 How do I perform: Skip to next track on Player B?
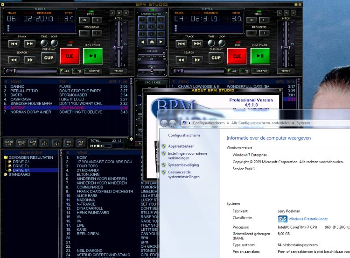tap(197, 44)
